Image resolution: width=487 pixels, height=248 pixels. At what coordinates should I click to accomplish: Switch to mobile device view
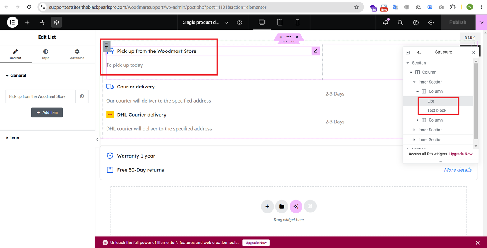click(x=298, y=22)
